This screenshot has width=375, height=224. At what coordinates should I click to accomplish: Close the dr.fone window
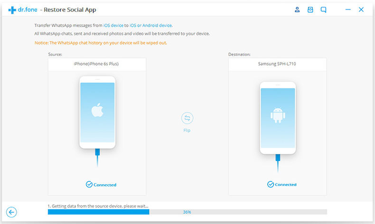[x=361, y=9]
